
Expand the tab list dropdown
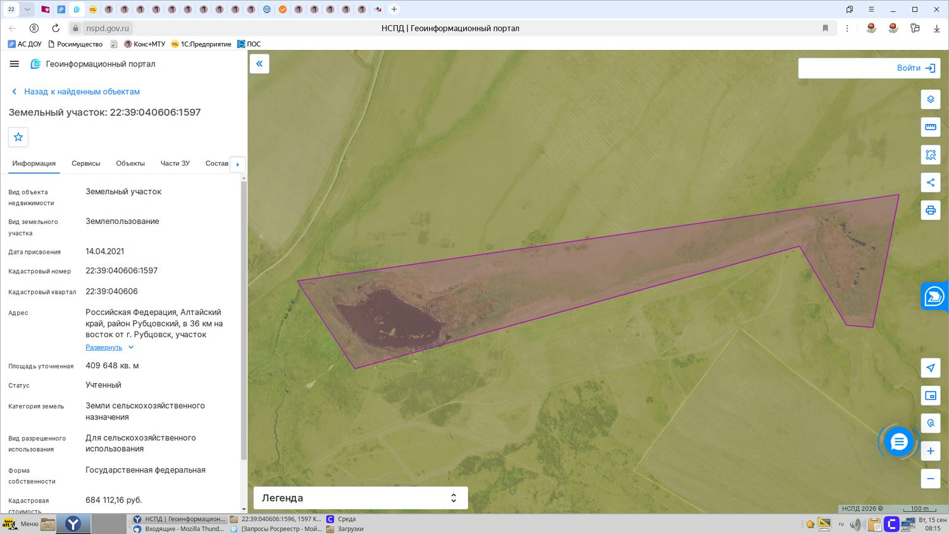point(27,9)
